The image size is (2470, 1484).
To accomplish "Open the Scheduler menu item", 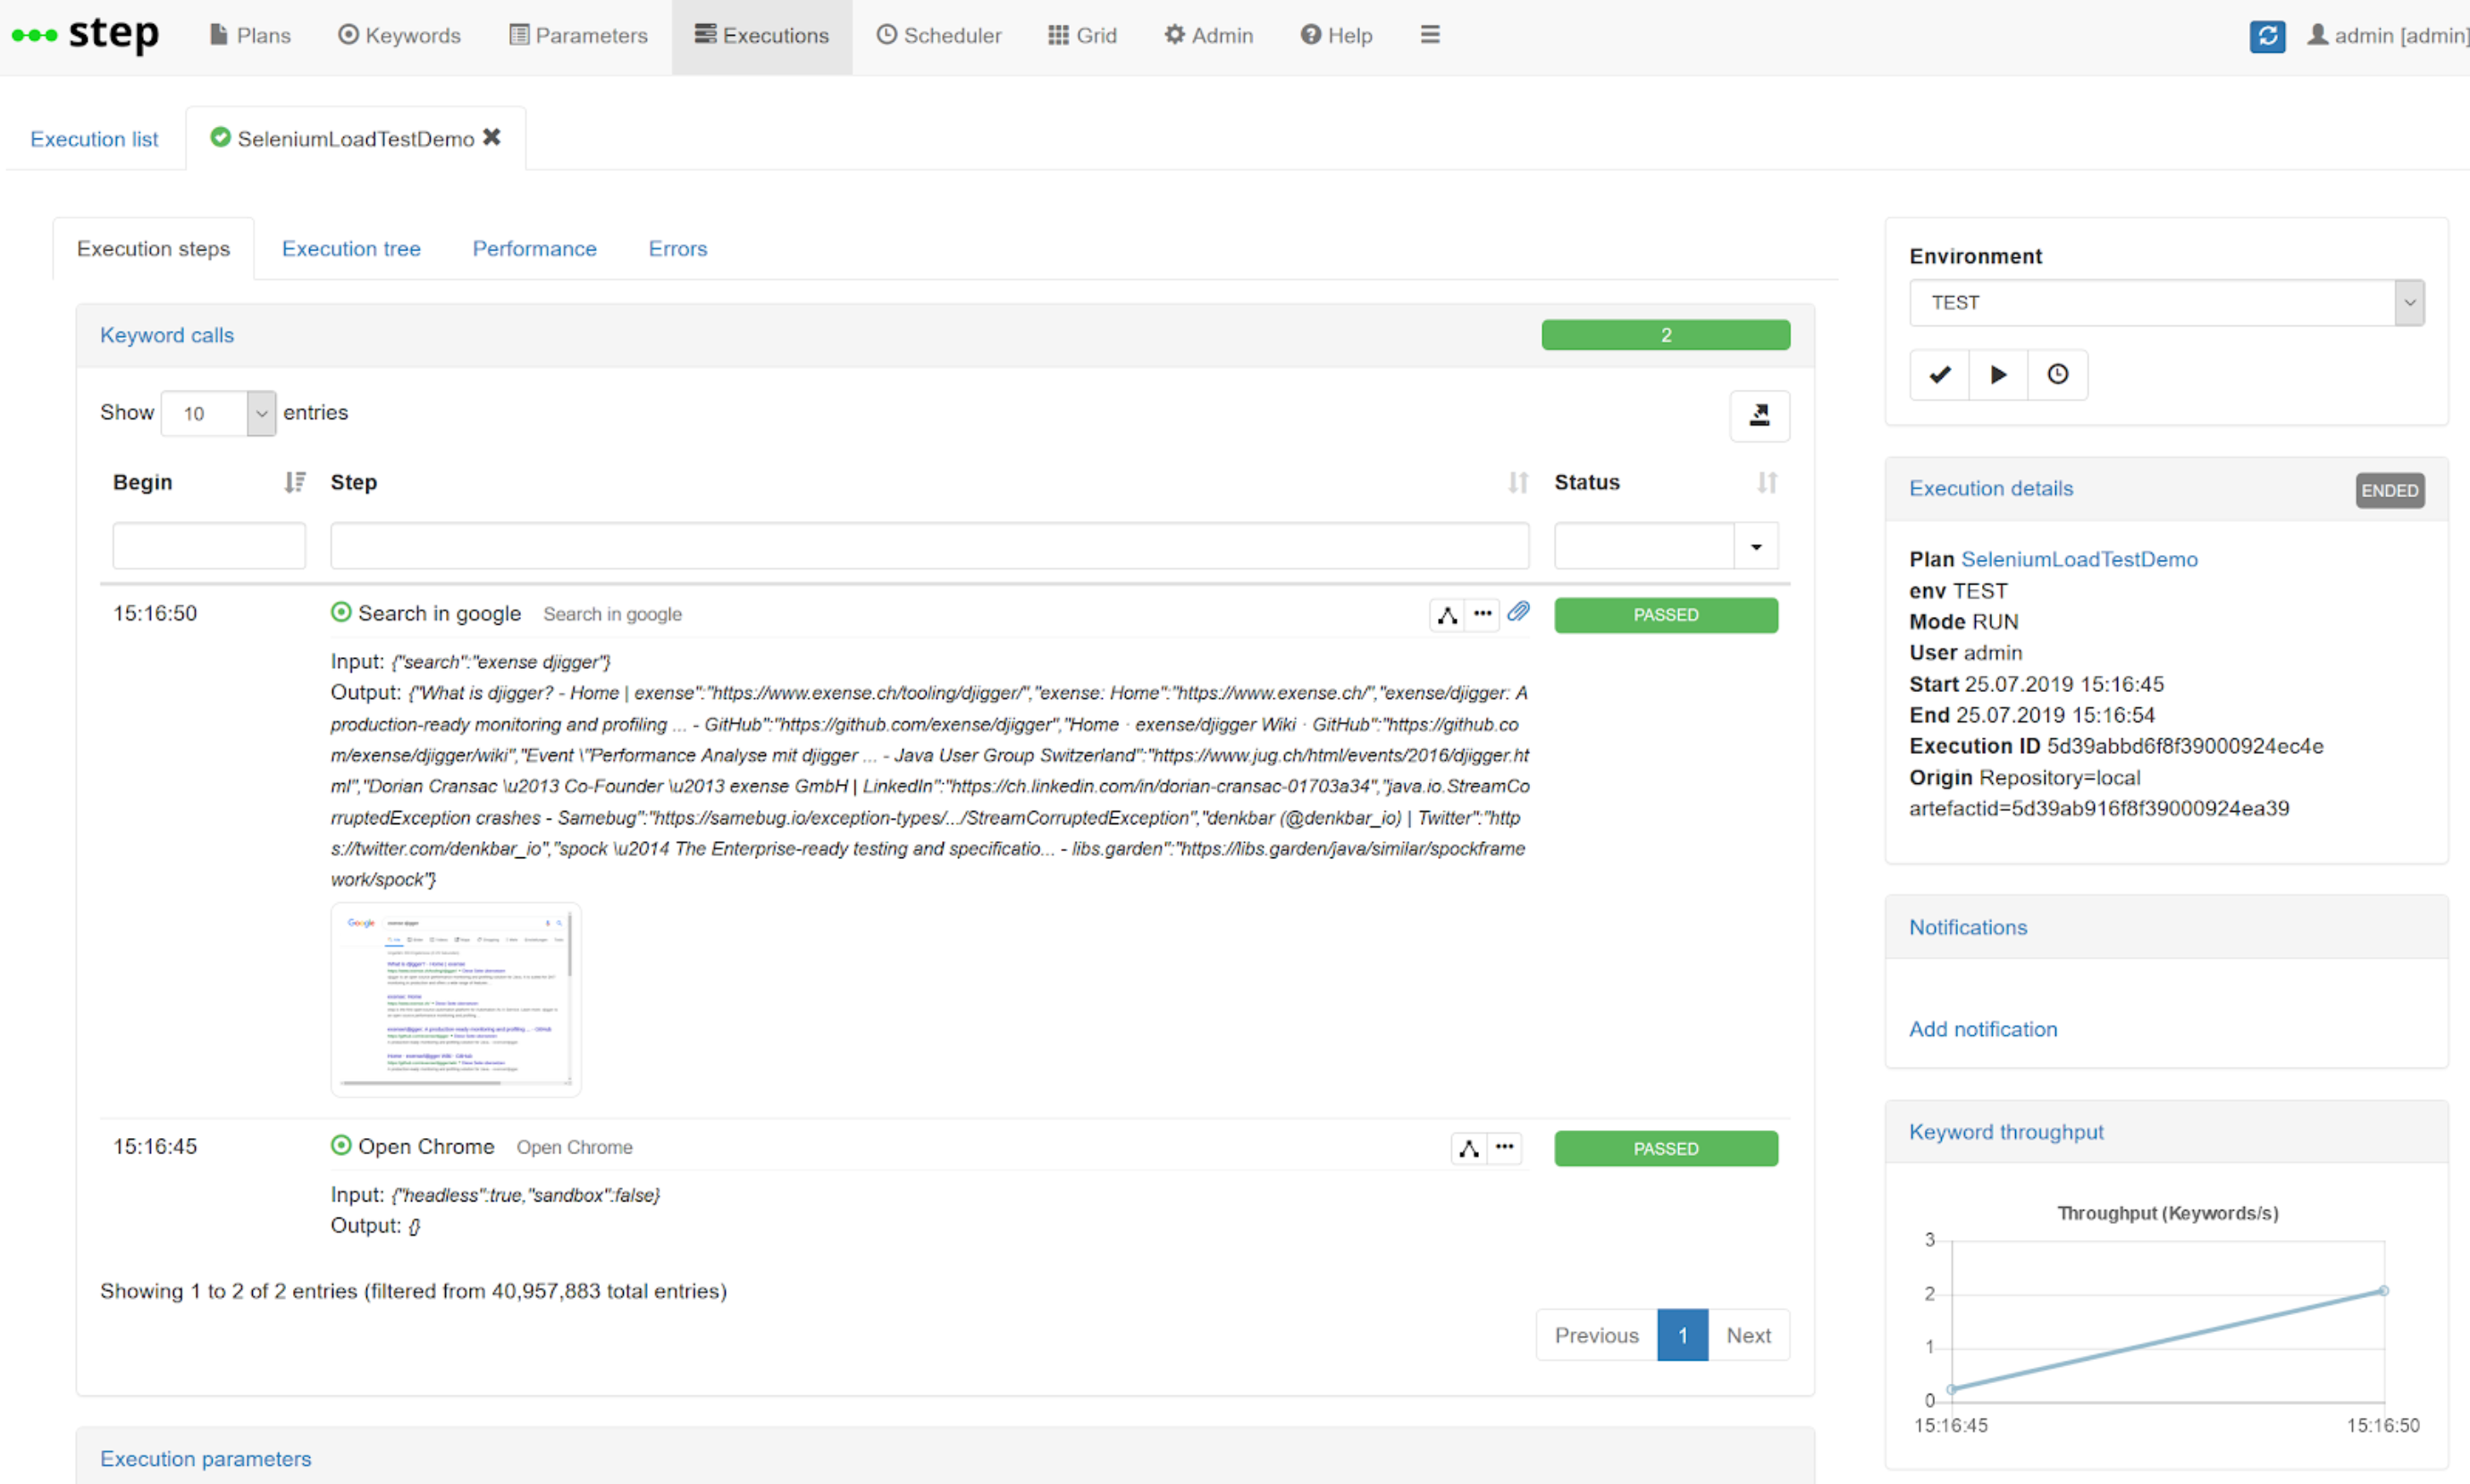I will click(x=937, y=35).
